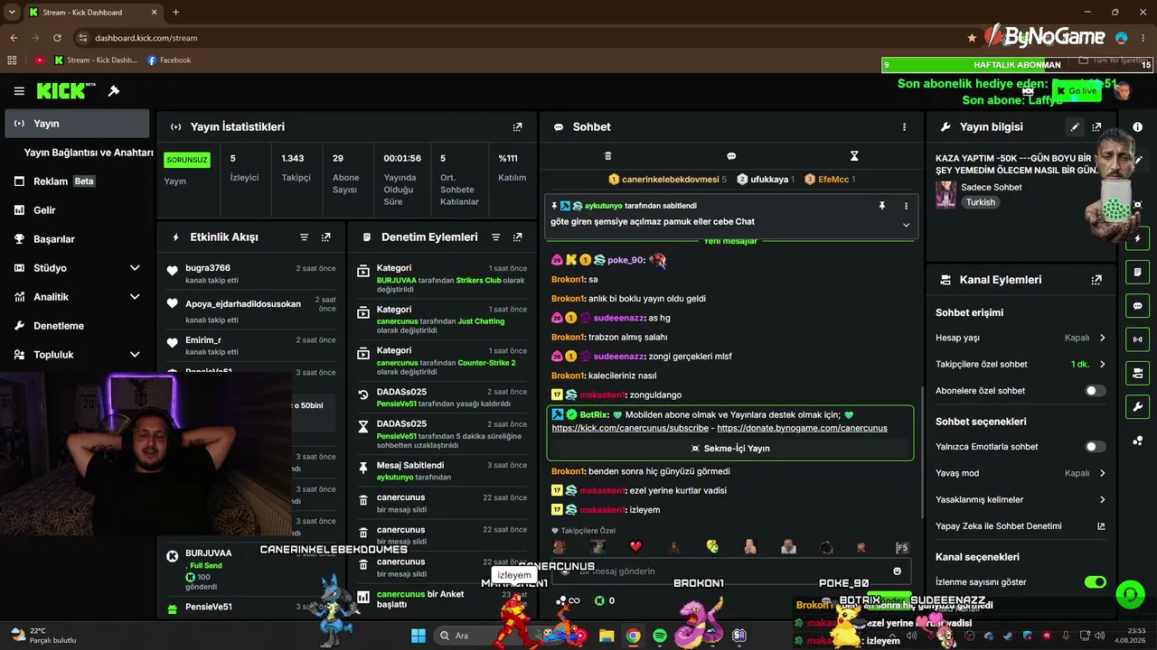Click Sekme-İçi Yayın button

click(730, 448)
